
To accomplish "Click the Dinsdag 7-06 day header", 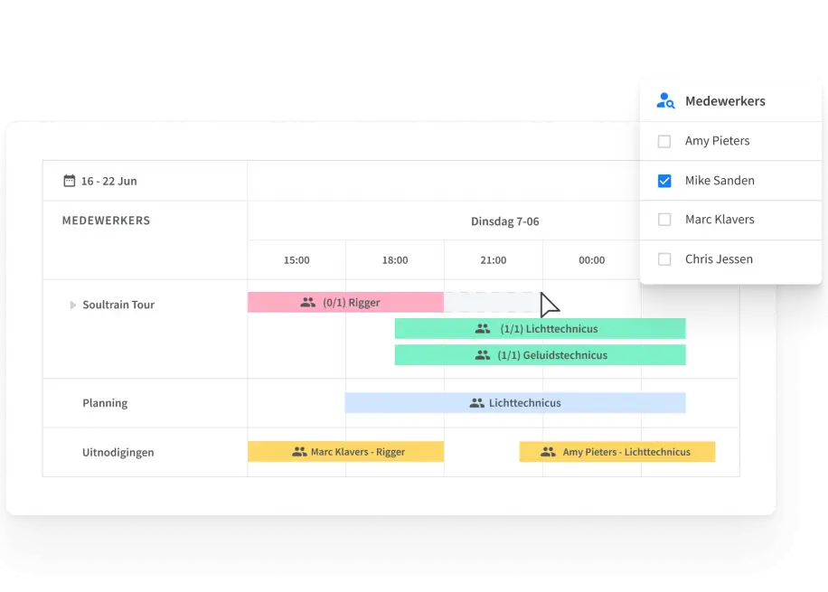I will [504, 221].
